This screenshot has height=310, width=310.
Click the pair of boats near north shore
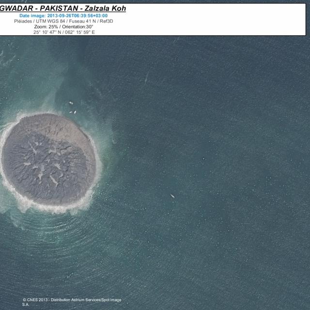pyautogui.click(x=73, y=112)
